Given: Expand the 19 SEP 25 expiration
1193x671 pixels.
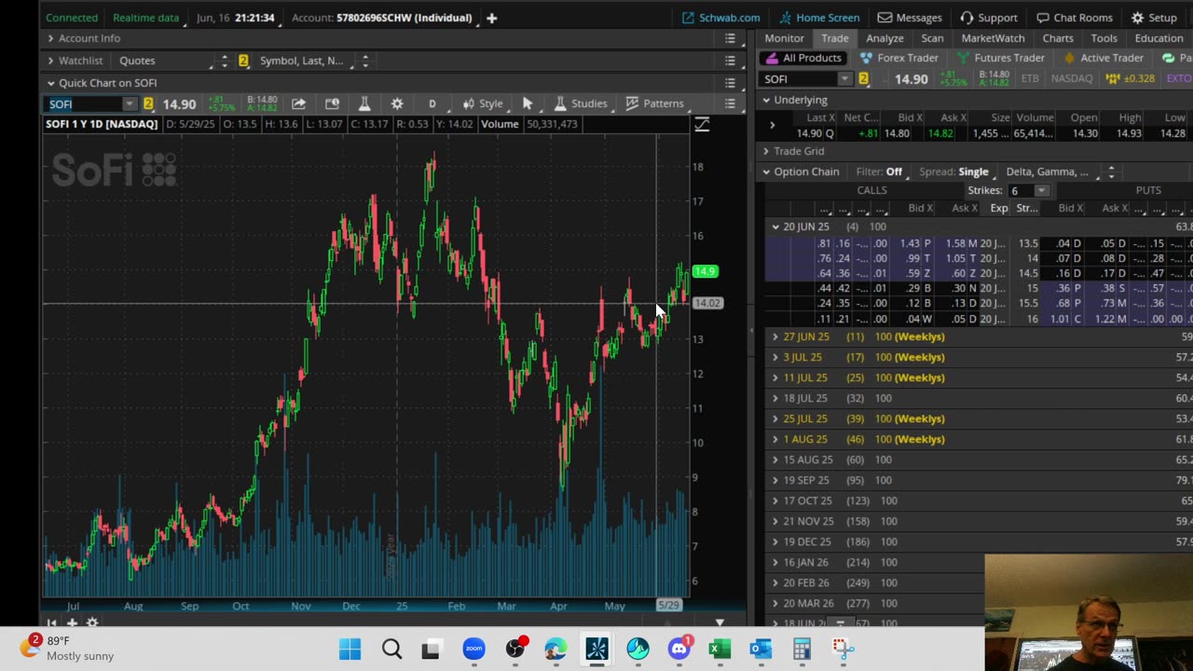Looking at the screenshot, I should [x=775, y=480].
